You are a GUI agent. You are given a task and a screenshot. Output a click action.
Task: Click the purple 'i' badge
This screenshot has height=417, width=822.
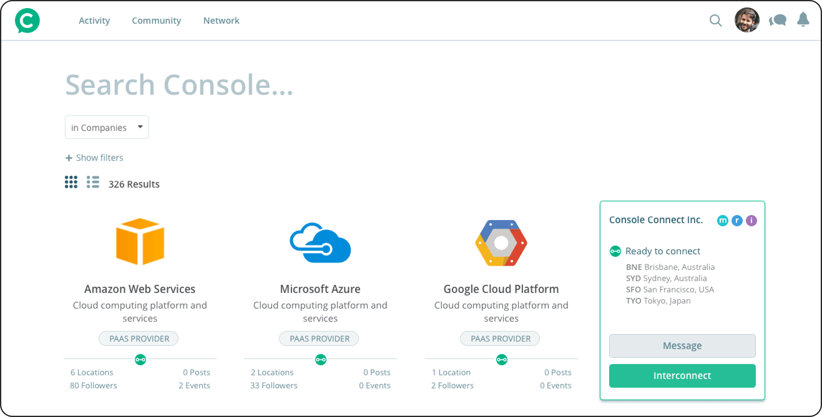[751, 220]
